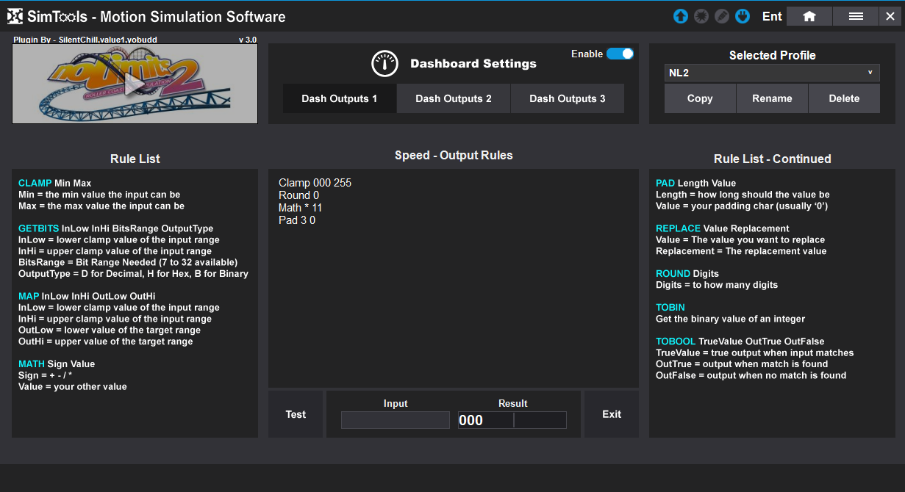The image size is (905, 492).
Task: Click the Exit button
Action: point(612,414)
